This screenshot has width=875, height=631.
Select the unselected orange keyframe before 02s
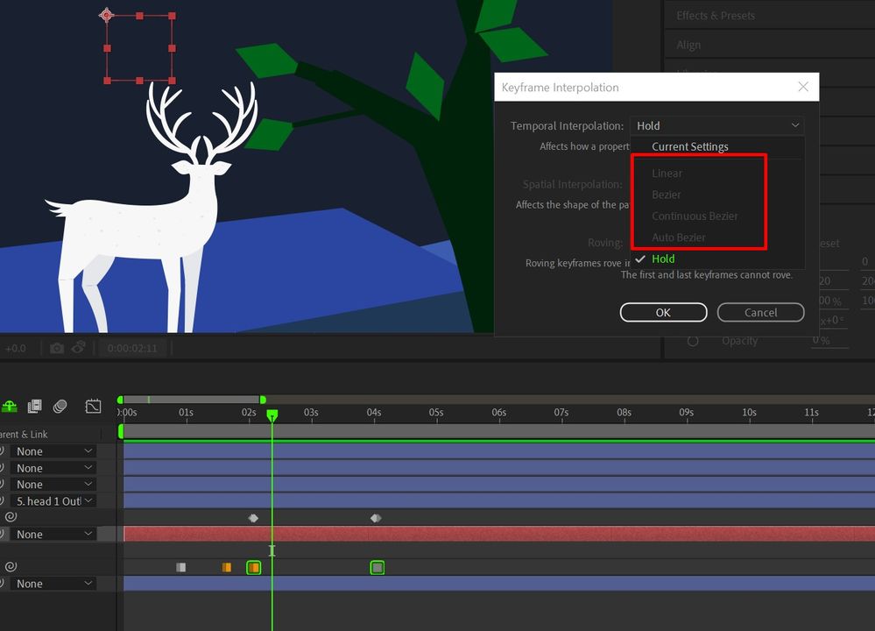[x=227, y=567]
